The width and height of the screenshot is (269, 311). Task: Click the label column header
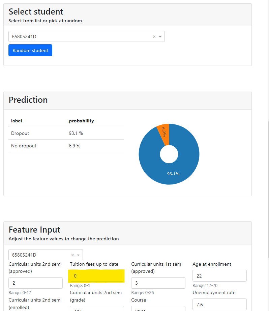click(x=17, y=121)
